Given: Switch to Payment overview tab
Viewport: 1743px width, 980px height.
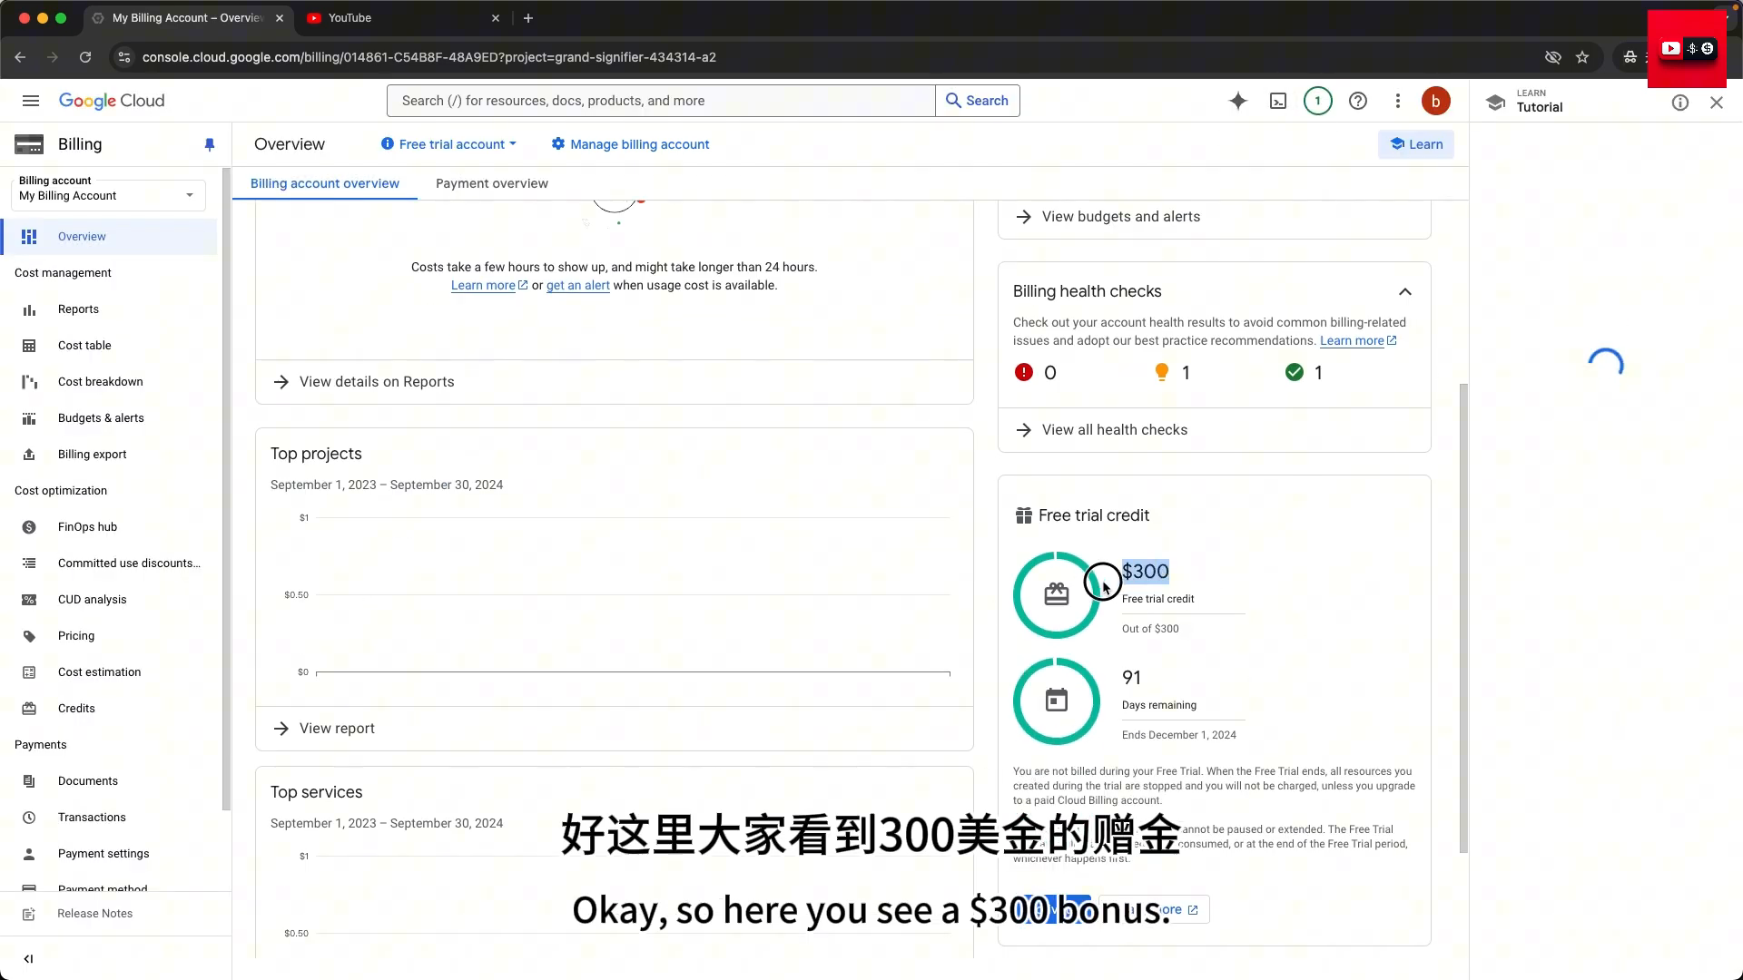Looking at the screenshot, I should pyautogui.click(x=492, y=183).
